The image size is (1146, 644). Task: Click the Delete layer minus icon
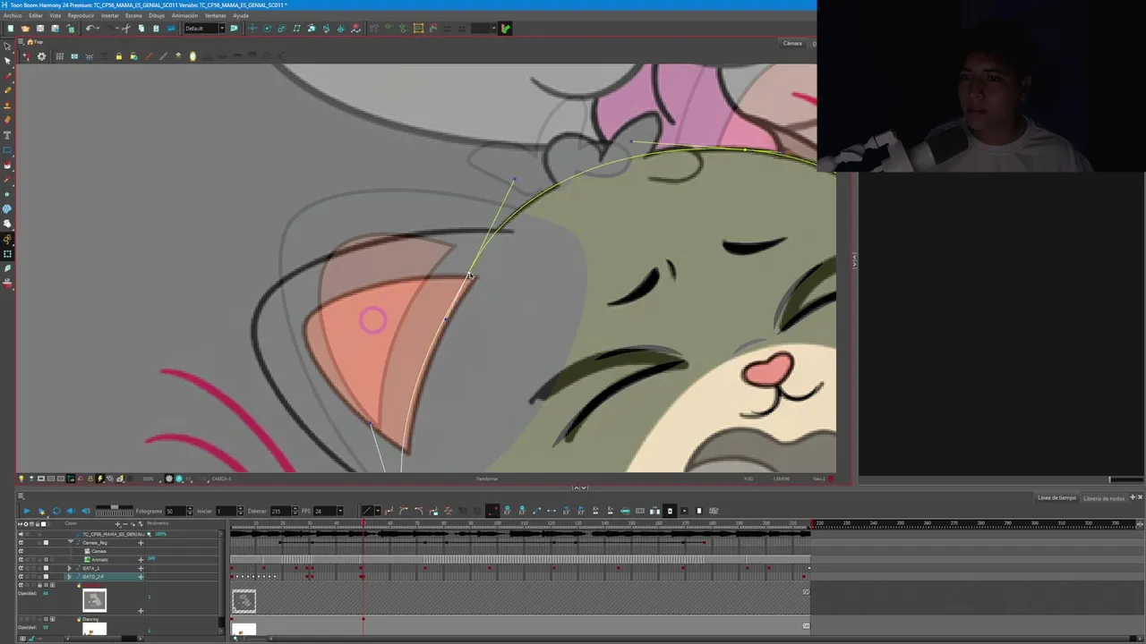tap(125, 524)
